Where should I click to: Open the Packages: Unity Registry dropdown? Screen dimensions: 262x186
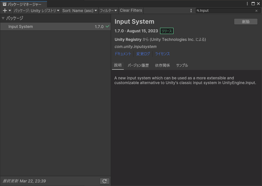[x=37, y=10]
